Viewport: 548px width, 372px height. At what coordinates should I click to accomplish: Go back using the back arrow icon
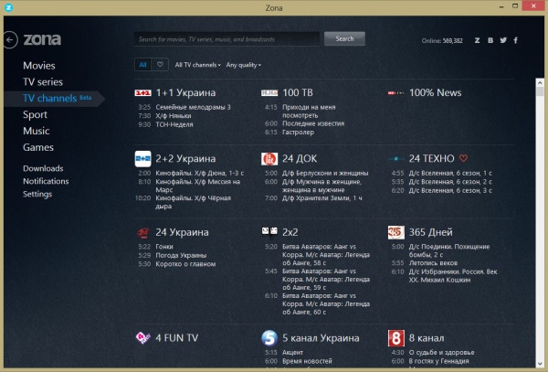[10, 39]
